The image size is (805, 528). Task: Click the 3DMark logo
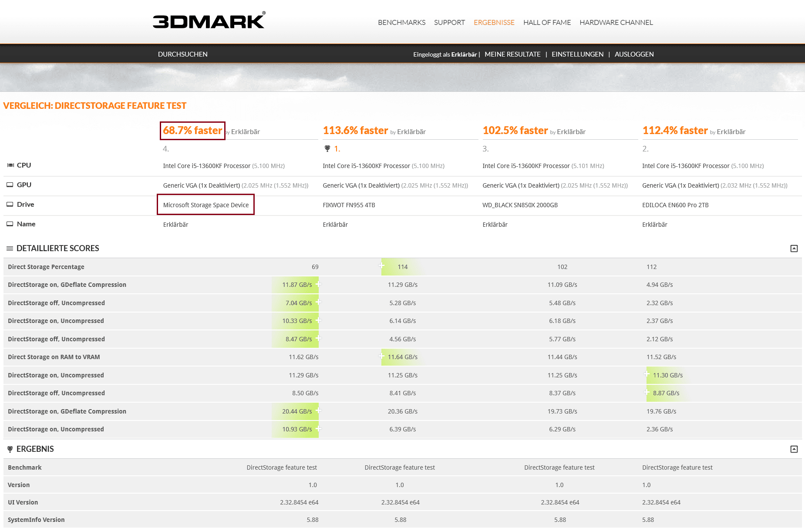(x=209, y=20)
